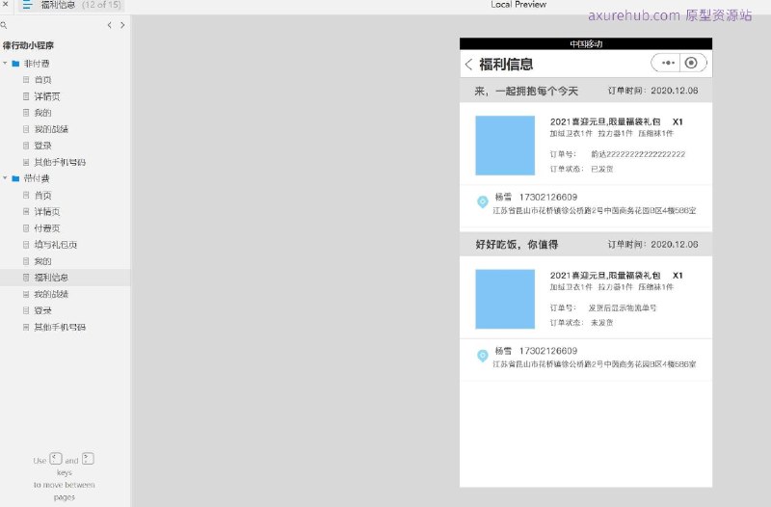Open 我的 page under 带付费 folder

point(42,261)
